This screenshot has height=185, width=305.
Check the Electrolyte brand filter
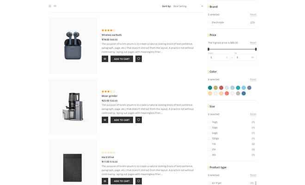tap(209, 22)
